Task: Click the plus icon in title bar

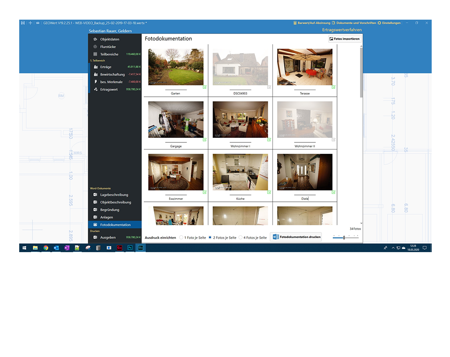Action: click(30, 23)
